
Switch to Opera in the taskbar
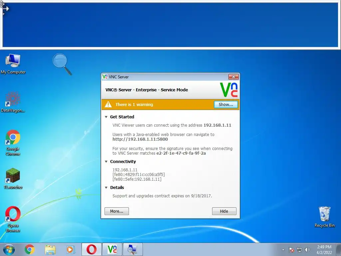point(92,249)
